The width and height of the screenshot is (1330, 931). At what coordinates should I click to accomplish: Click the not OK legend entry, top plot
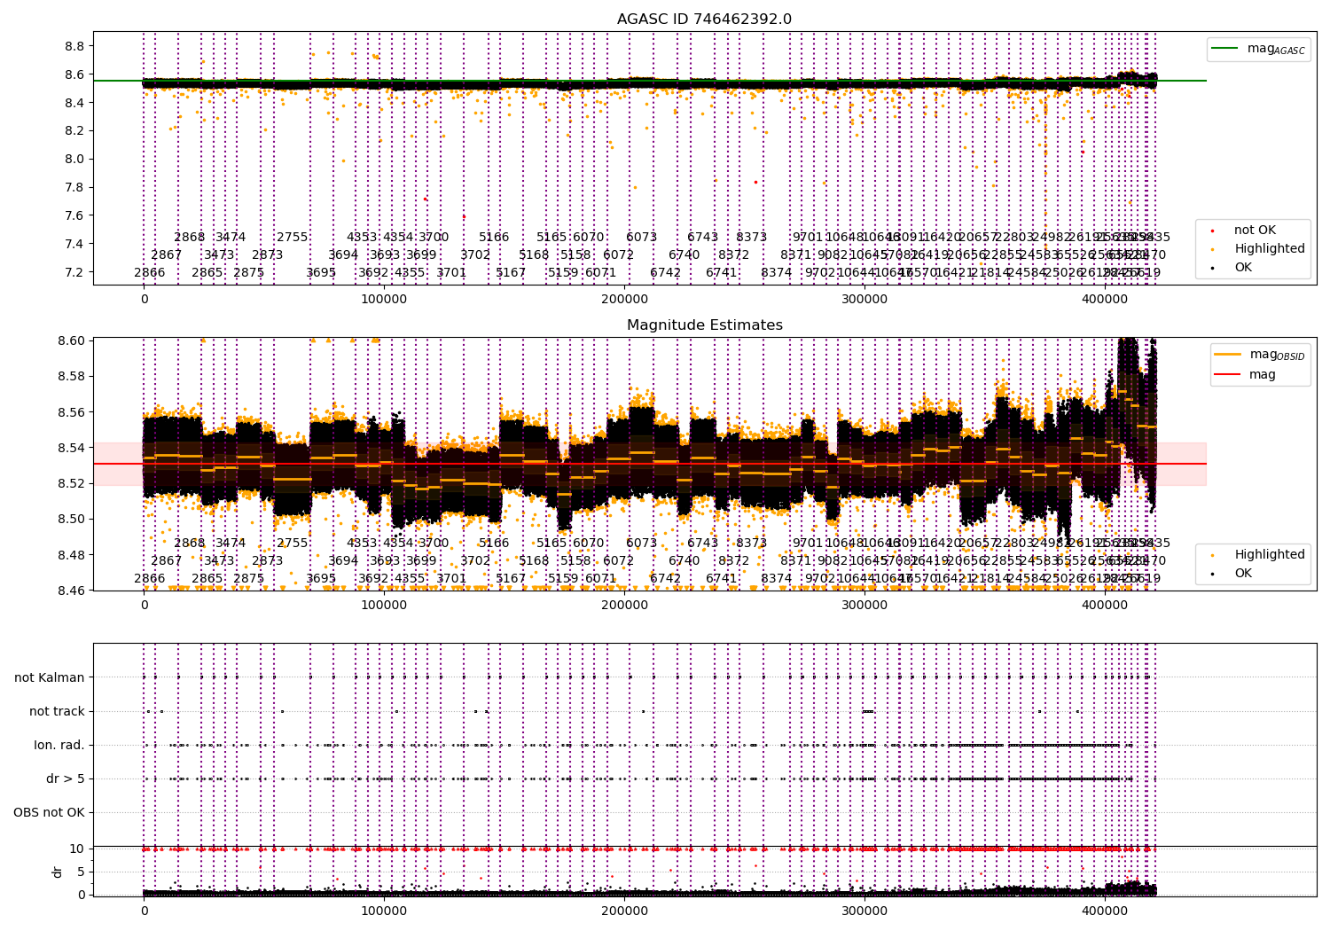(x=1243, y=230)
